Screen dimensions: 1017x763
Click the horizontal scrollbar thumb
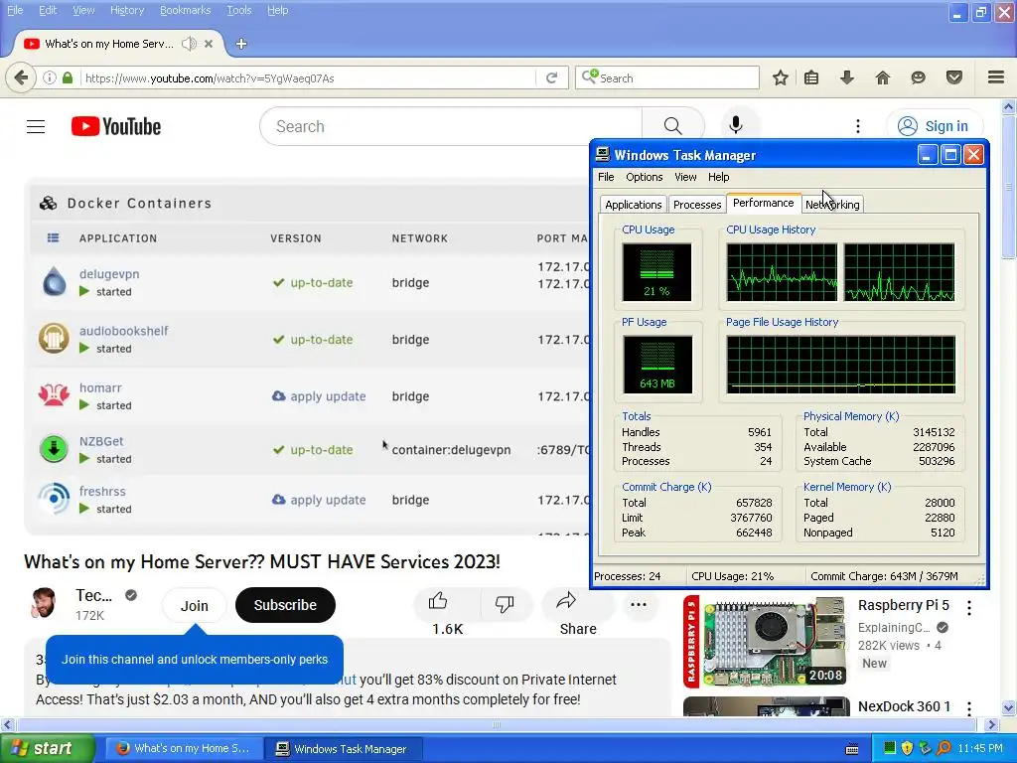click(497, 724)
